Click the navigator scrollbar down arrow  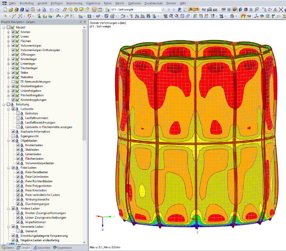click(84, 242)
